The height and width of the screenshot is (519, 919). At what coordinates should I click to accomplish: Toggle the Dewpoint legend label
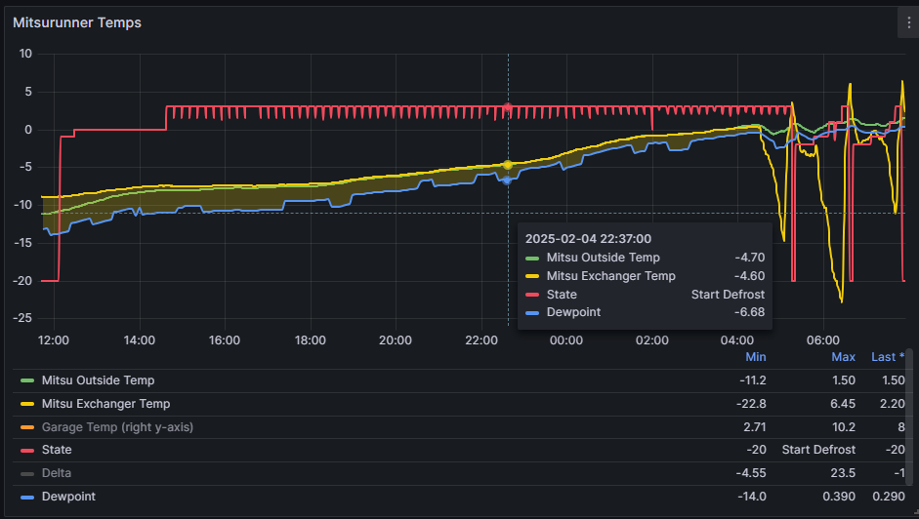tap(68, 497)
